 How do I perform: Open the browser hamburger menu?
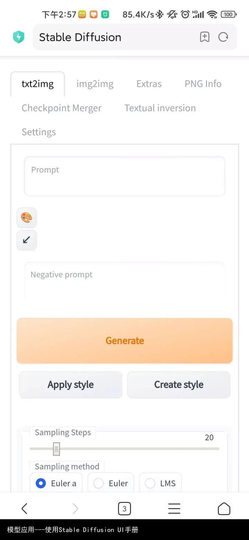pos(174,508)
